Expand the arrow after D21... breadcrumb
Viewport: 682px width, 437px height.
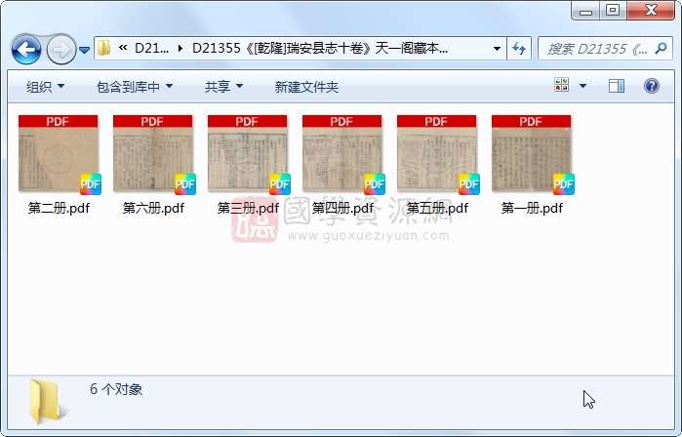pyautogui.click(x=181, y=48)
